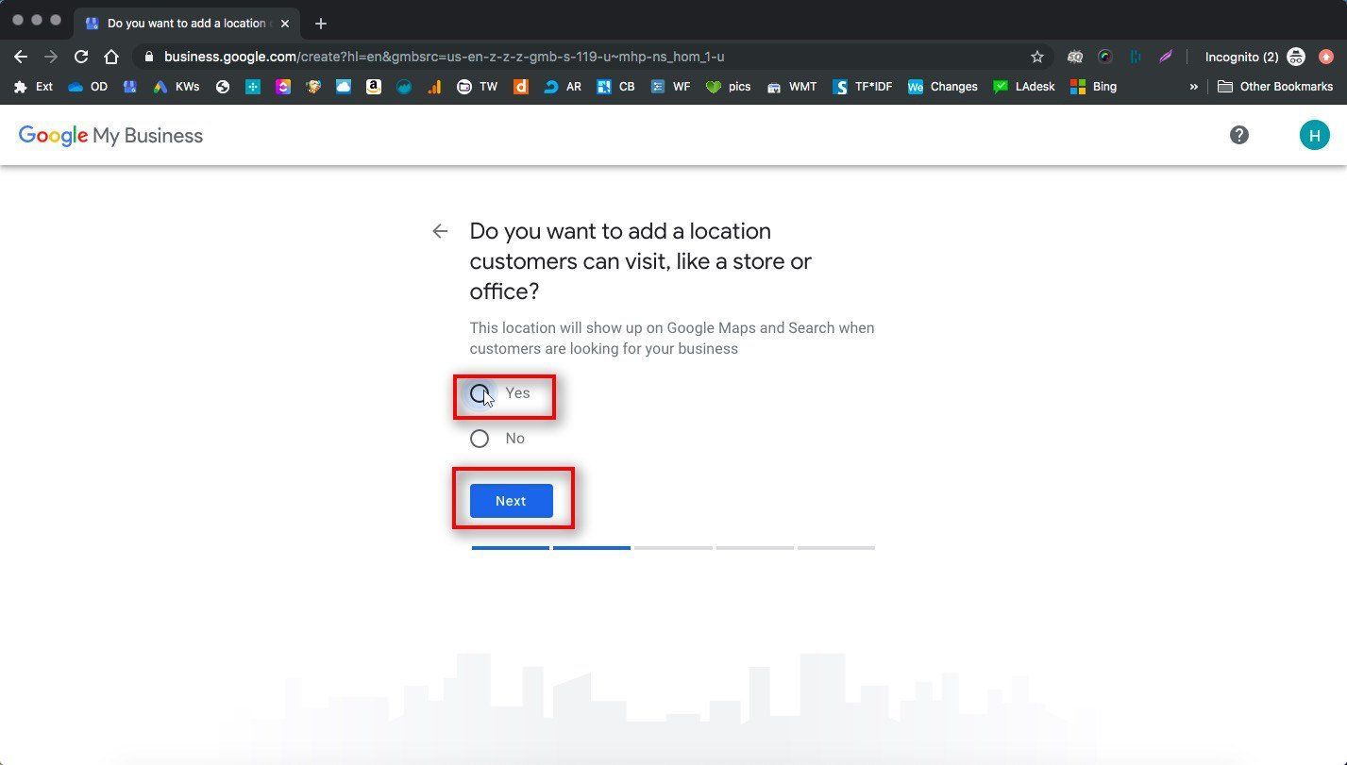This screenshot has height=765, width=1347.
Task: Click the Google My Business logo
Action: tap(110, 136)
